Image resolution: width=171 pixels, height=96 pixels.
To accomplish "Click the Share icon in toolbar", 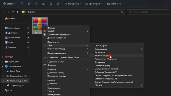I will 51,4.
